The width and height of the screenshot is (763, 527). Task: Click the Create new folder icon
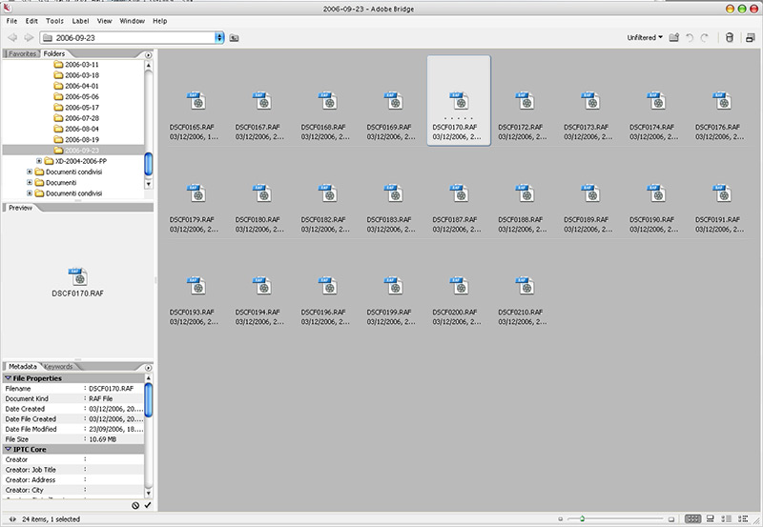(x=674, y=38)
